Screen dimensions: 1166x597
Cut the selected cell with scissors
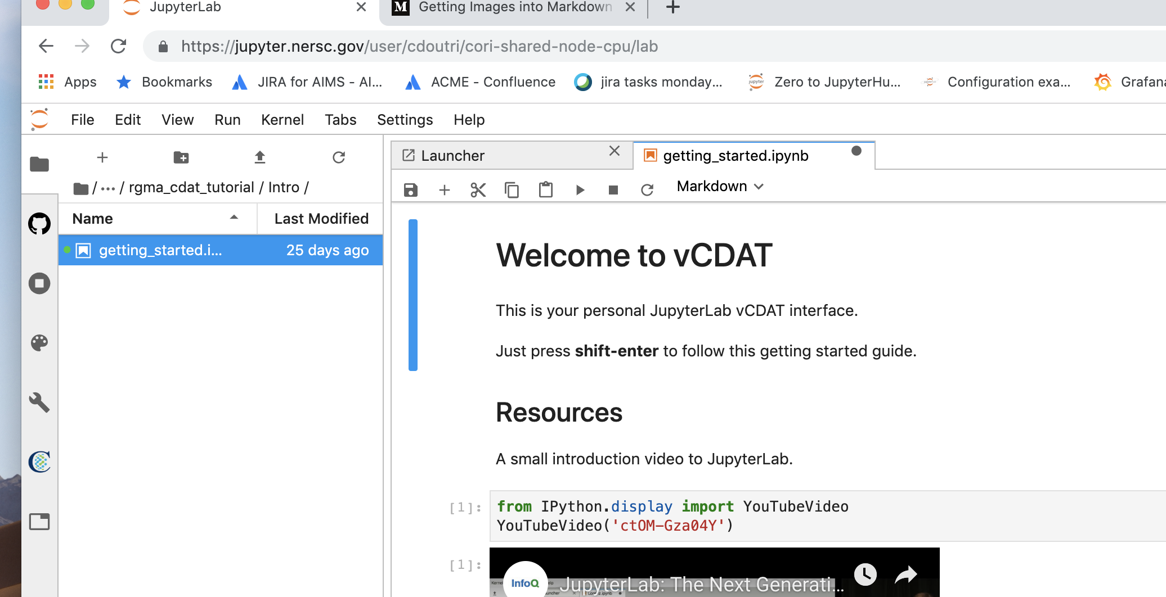pyautogui.click(x=478, y=190)
